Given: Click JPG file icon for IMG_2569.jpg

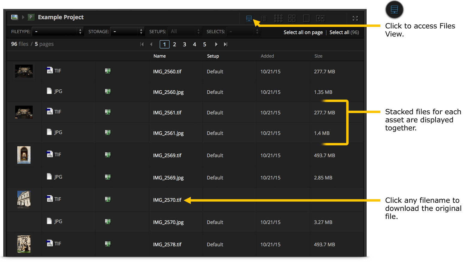Looking at the screenshot, I should 49,176.
